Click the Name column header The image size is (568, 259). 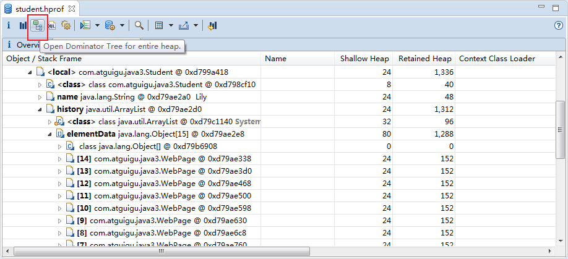point(298,59)
